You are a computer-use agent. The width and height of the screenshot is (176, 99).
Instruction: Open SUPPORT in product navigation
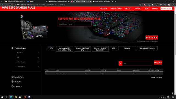coord(138,9)
